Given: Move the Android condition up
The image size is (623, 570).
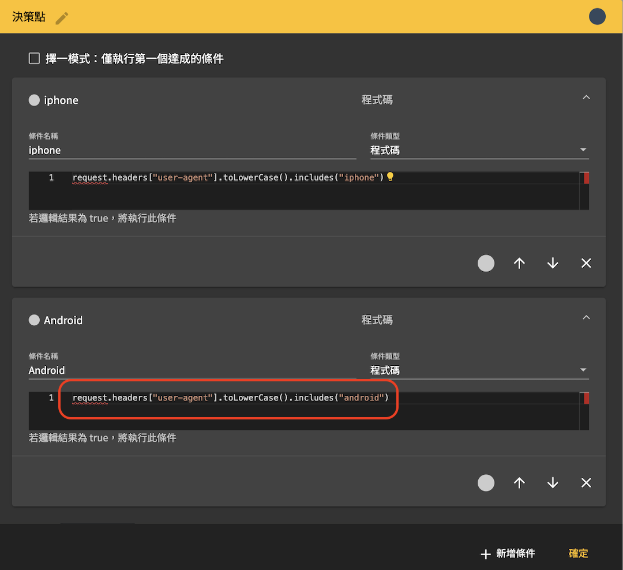Looking at the screenshot, I should point(519,483).
